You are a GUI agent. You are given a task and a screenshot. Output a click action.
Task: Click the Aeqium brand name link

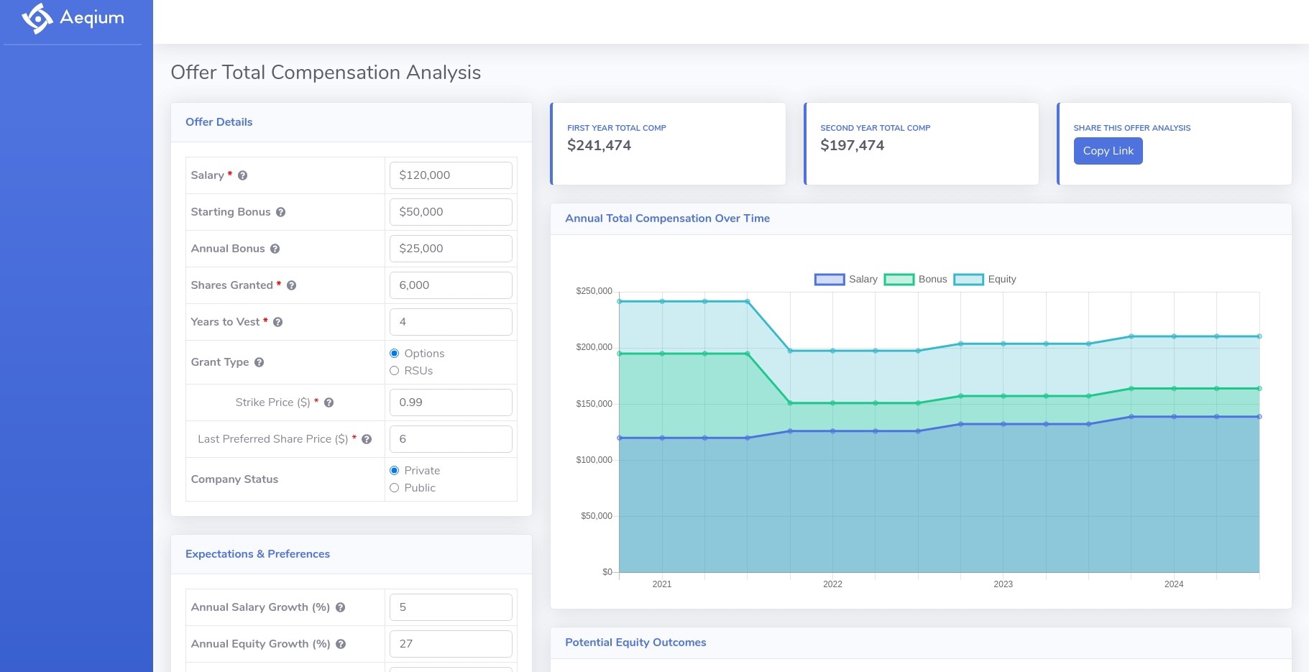click(92, 18)
